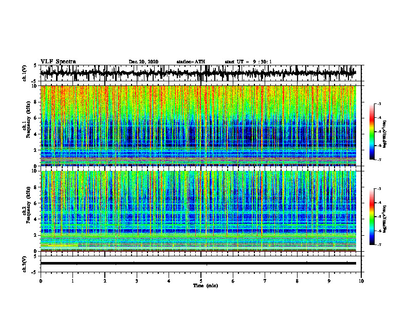Click the "station= ATH" header text

191,62
